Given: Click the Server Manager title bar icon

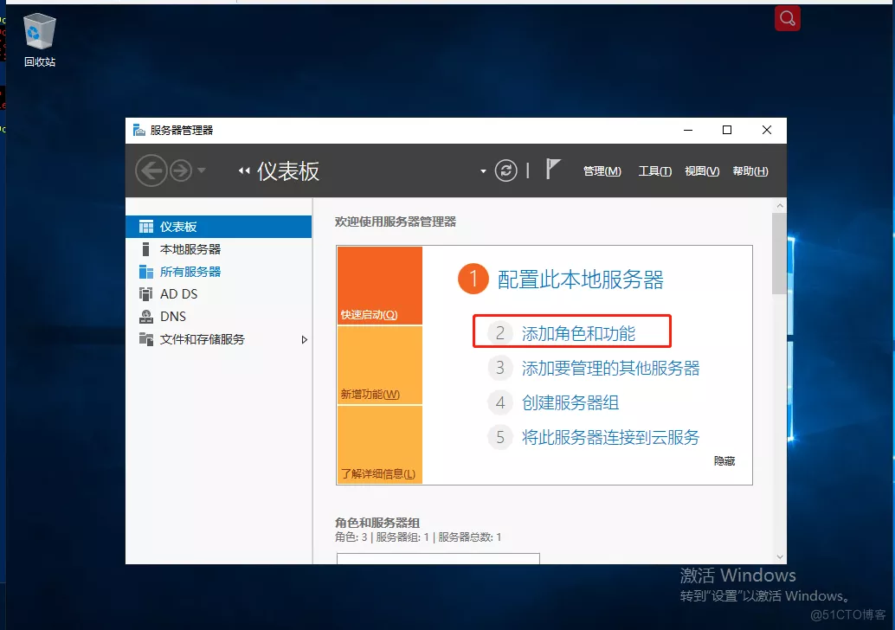Looking at the screenshot, I should click(x=138, y=130).
